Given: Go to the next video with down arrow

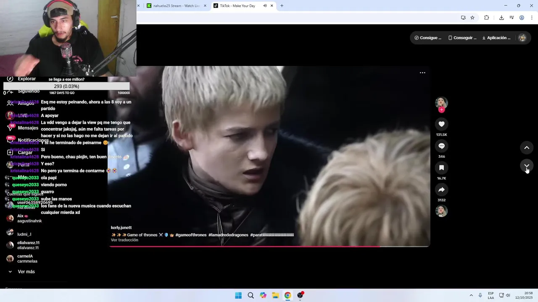Looking at the screenshot, I should point(527,166).
